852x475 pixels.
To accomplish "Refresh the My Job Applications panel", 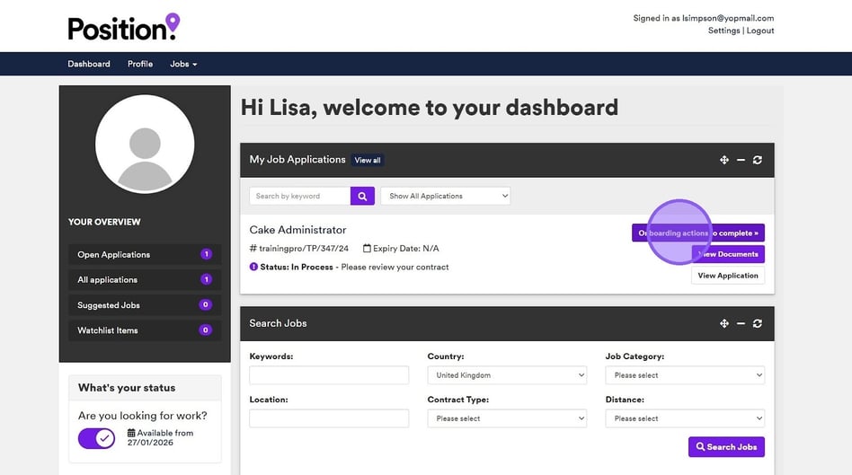I will [758, 160].
